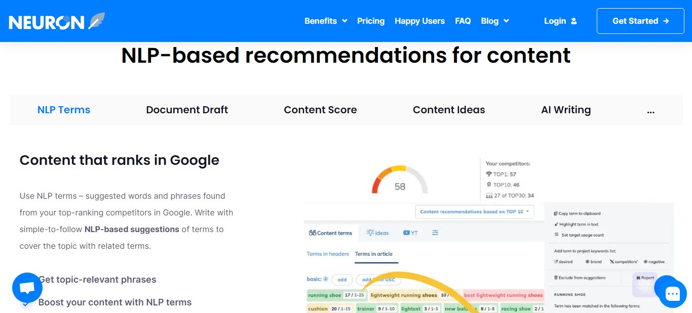Click the basic info circle icon
Screen dimensions: 692x313
click(x=326, y=279)
